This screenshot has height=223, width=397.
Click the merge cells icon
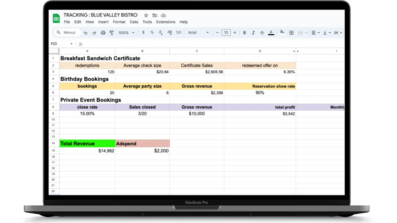click(300, 33)
